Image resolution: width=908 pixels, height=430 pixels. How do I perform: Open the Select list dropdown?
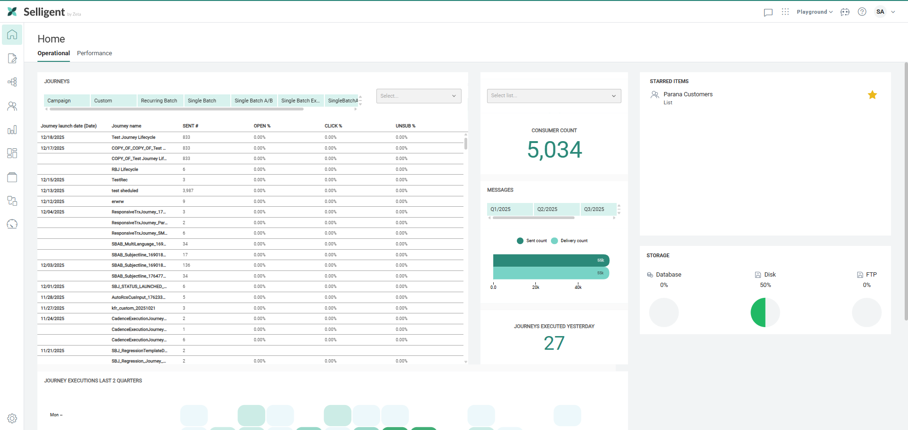pyautogui.click(x=554, y=96)
